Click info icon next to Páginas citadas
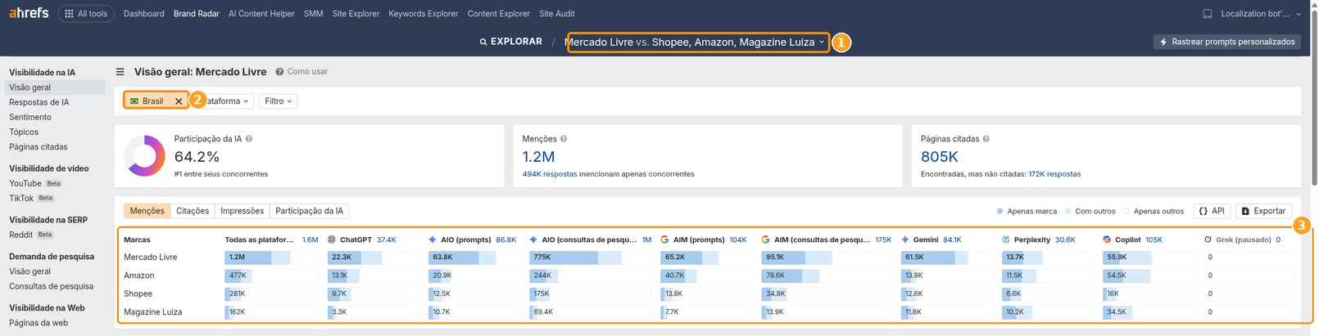The height and width of the screenshot is (336, 1319). (986, 139)
